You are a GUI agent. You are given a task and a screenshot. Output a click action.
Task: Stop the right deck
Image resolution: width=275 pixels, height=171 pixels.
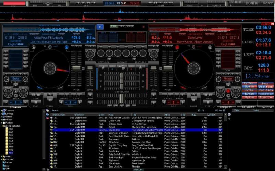pyautogui.click(x=208, y=102)
